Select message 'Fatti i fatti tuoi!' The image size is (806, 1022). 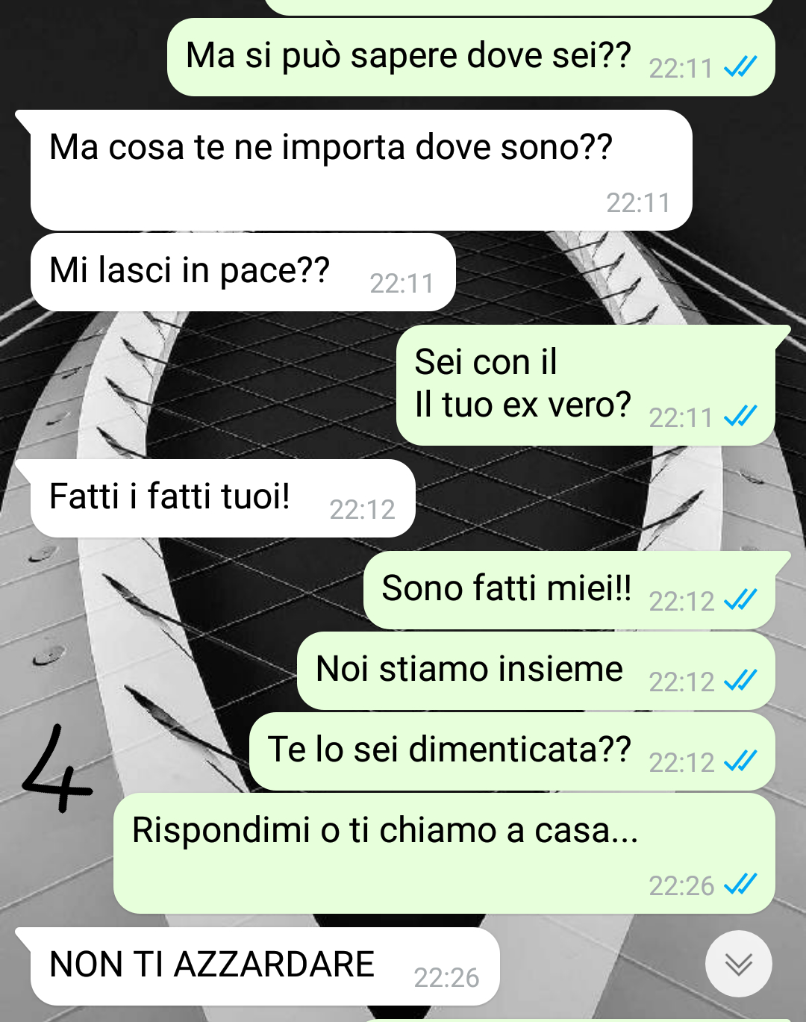coord(222,498)
